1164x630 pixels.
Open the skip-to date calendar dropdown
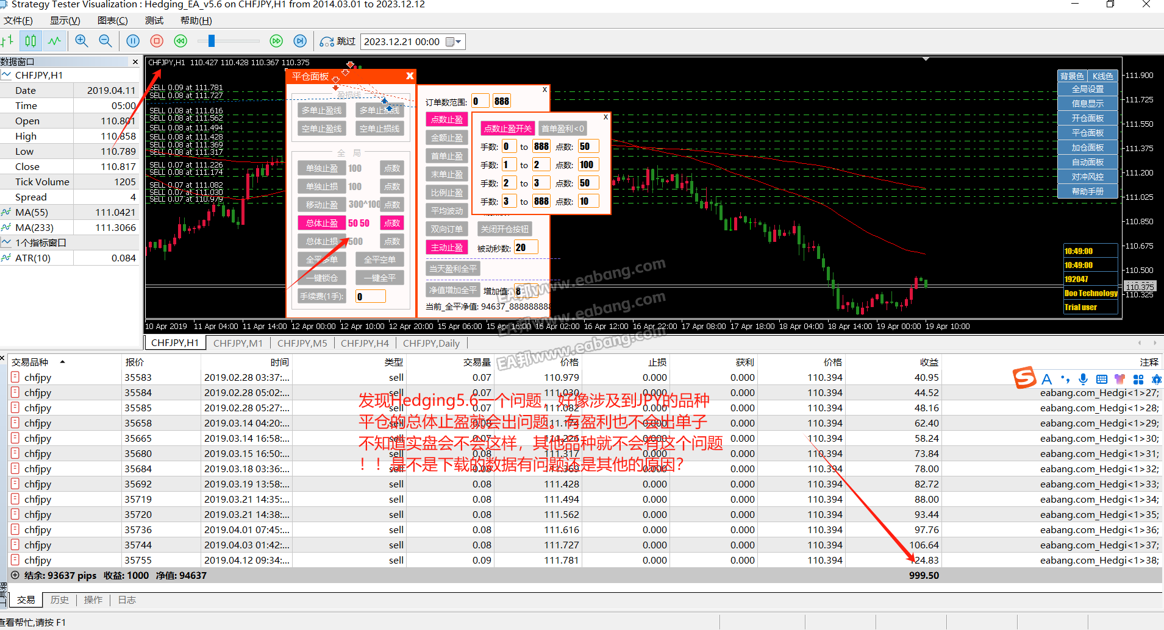pyautogui.click(x=454, y=41)
